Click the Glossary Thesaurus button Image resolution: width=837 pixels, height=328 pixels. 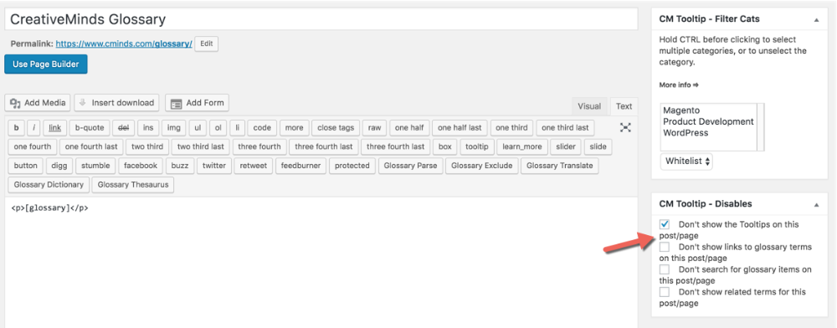pos(133,185)
